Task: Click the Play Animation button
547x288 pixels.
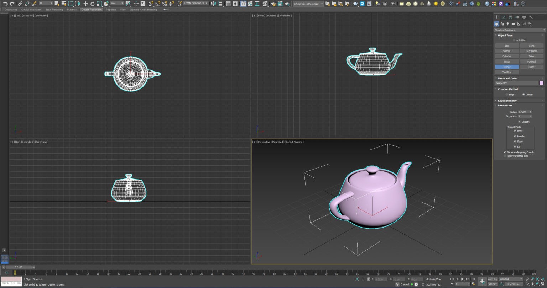Action: click(463, 279)
